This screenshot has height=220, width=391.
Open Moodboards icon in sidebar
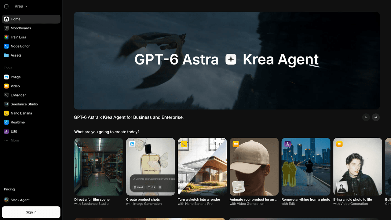(6, 28)
